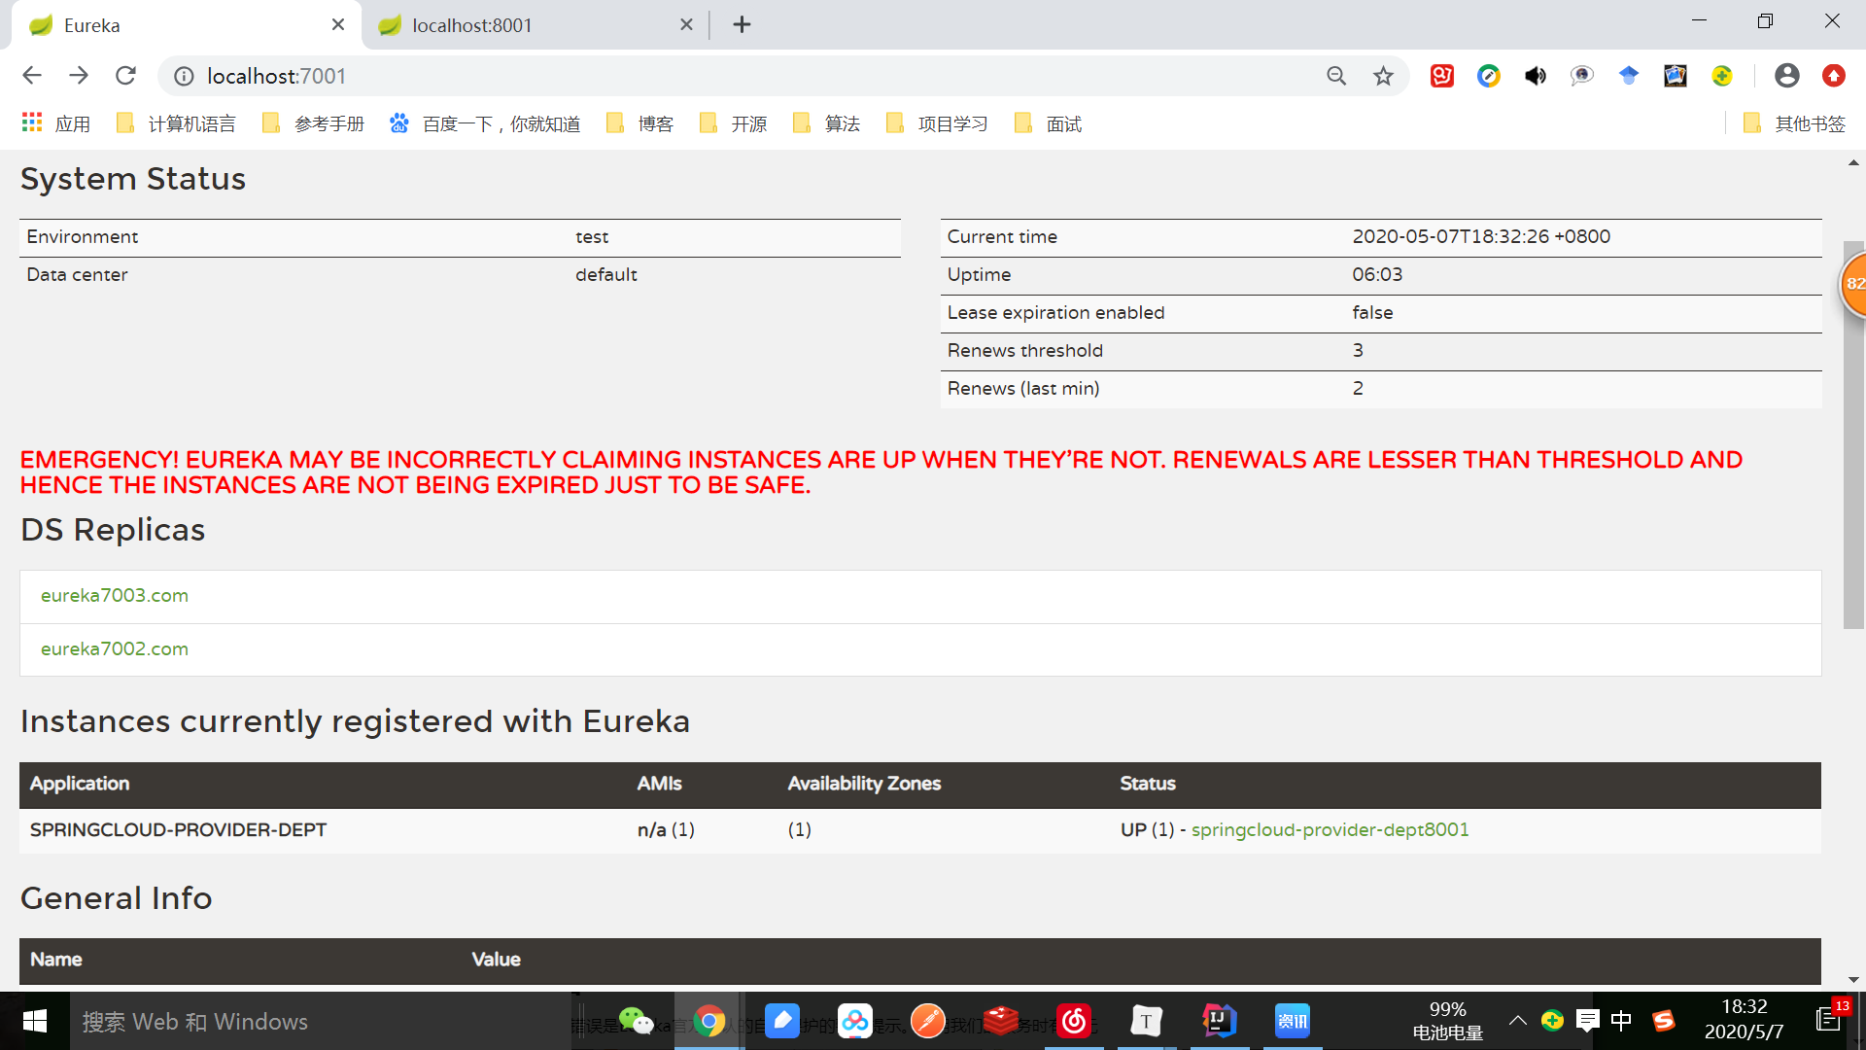Open springcloud-provider-dept8001 instance link
The width and height of the screenshot is (1866, 1050).
(x=1330, y=829)
